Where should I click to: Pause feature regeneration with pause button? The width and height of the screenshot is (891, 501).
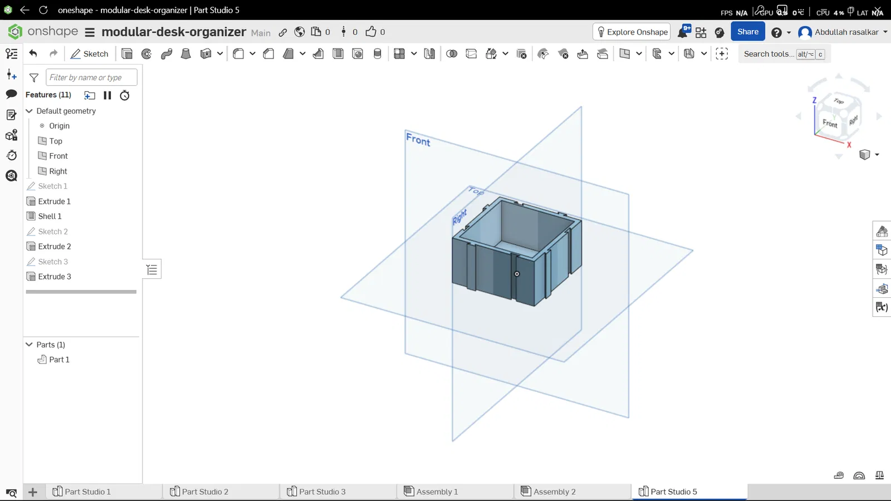point(107,95)
